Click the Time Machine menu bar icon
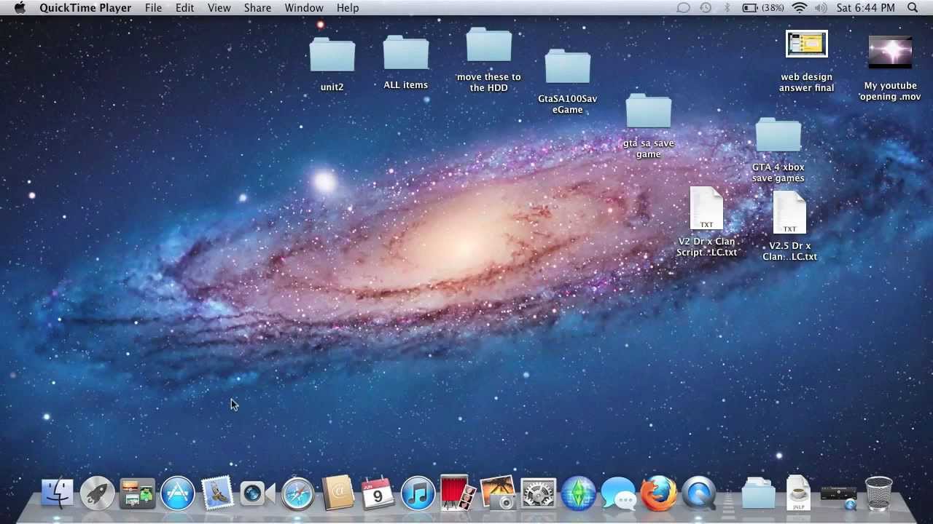Viewport: 933px width, 524px height. point(706,8)
